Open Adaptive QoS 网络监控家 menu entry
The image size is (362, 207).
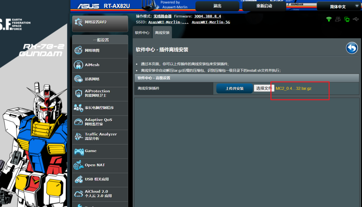[100, 122]
